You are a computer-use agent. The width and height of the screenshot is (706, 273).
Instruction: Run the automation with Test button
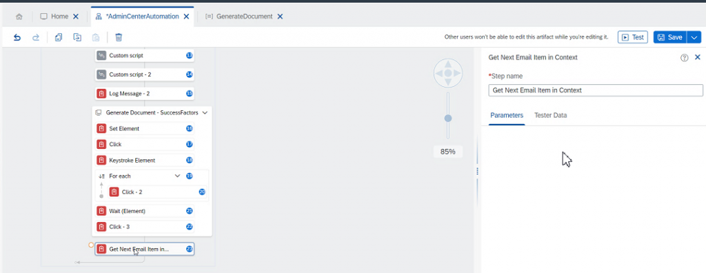[x=633, y=37]
